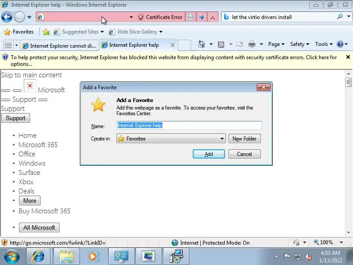This screenshot has height=265, width=353.
Task: Click the Home page icon
Action: pos(202,45)
